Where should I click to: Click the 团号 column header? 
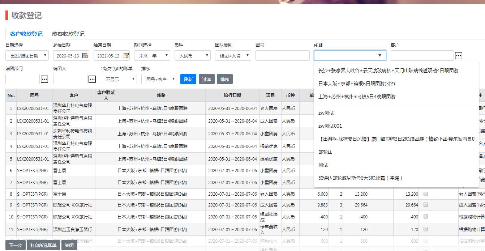pyautogui.click(x=34, y=95)
